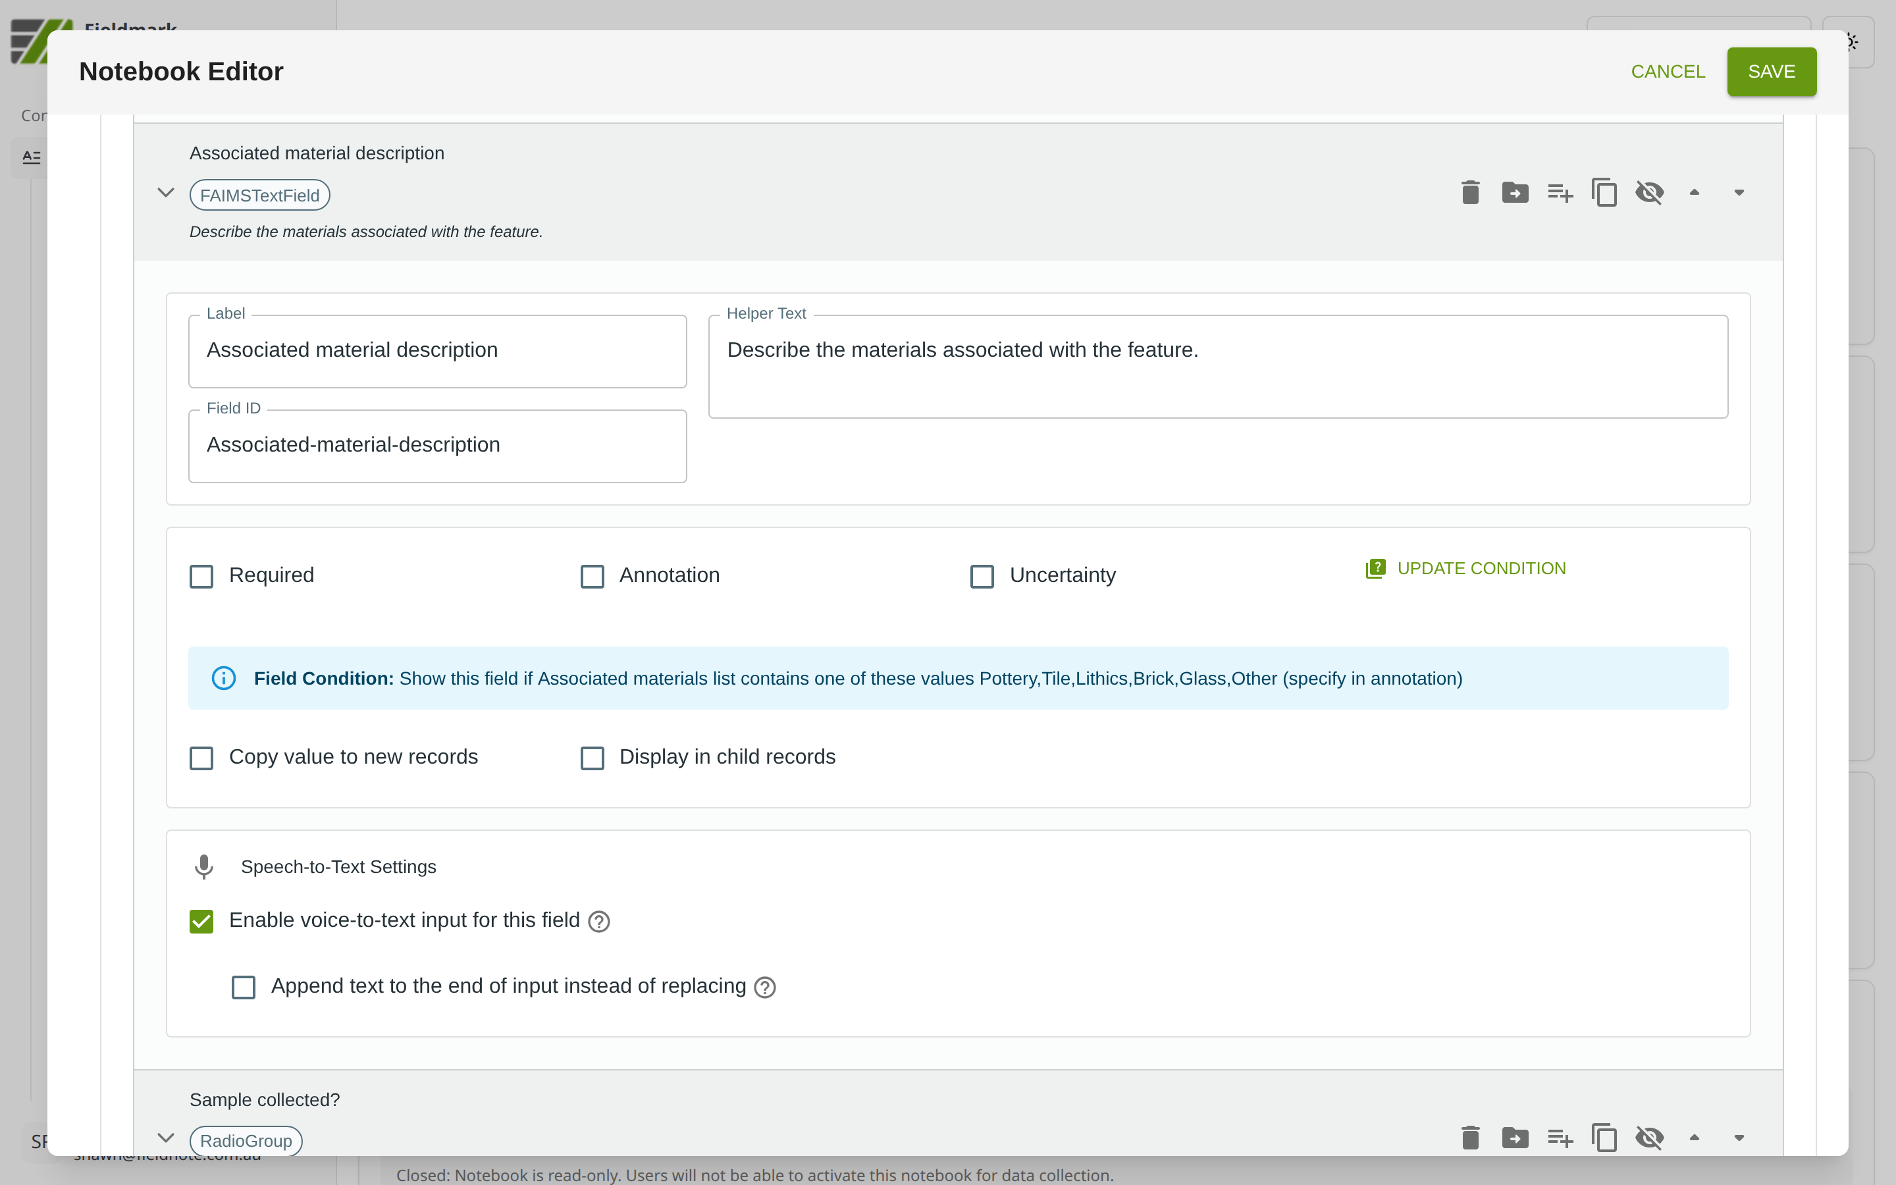This screenshot has width=1896, height=1185.
Task: Move Associated material description field down
Action: [1739, 193]
